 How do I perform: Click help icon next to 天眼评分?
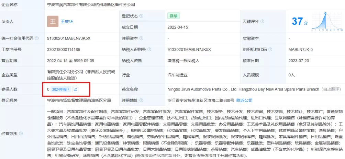coord(262,22)
